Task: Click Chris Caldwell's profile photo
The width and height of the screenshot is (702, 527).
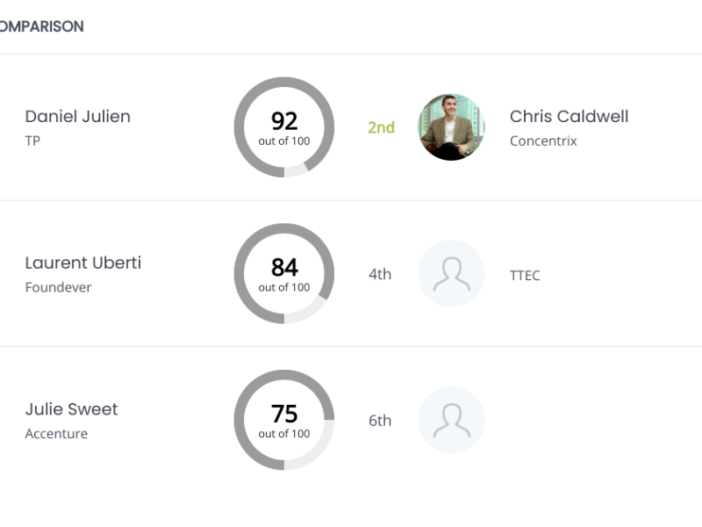Action: tap(451, 127)
